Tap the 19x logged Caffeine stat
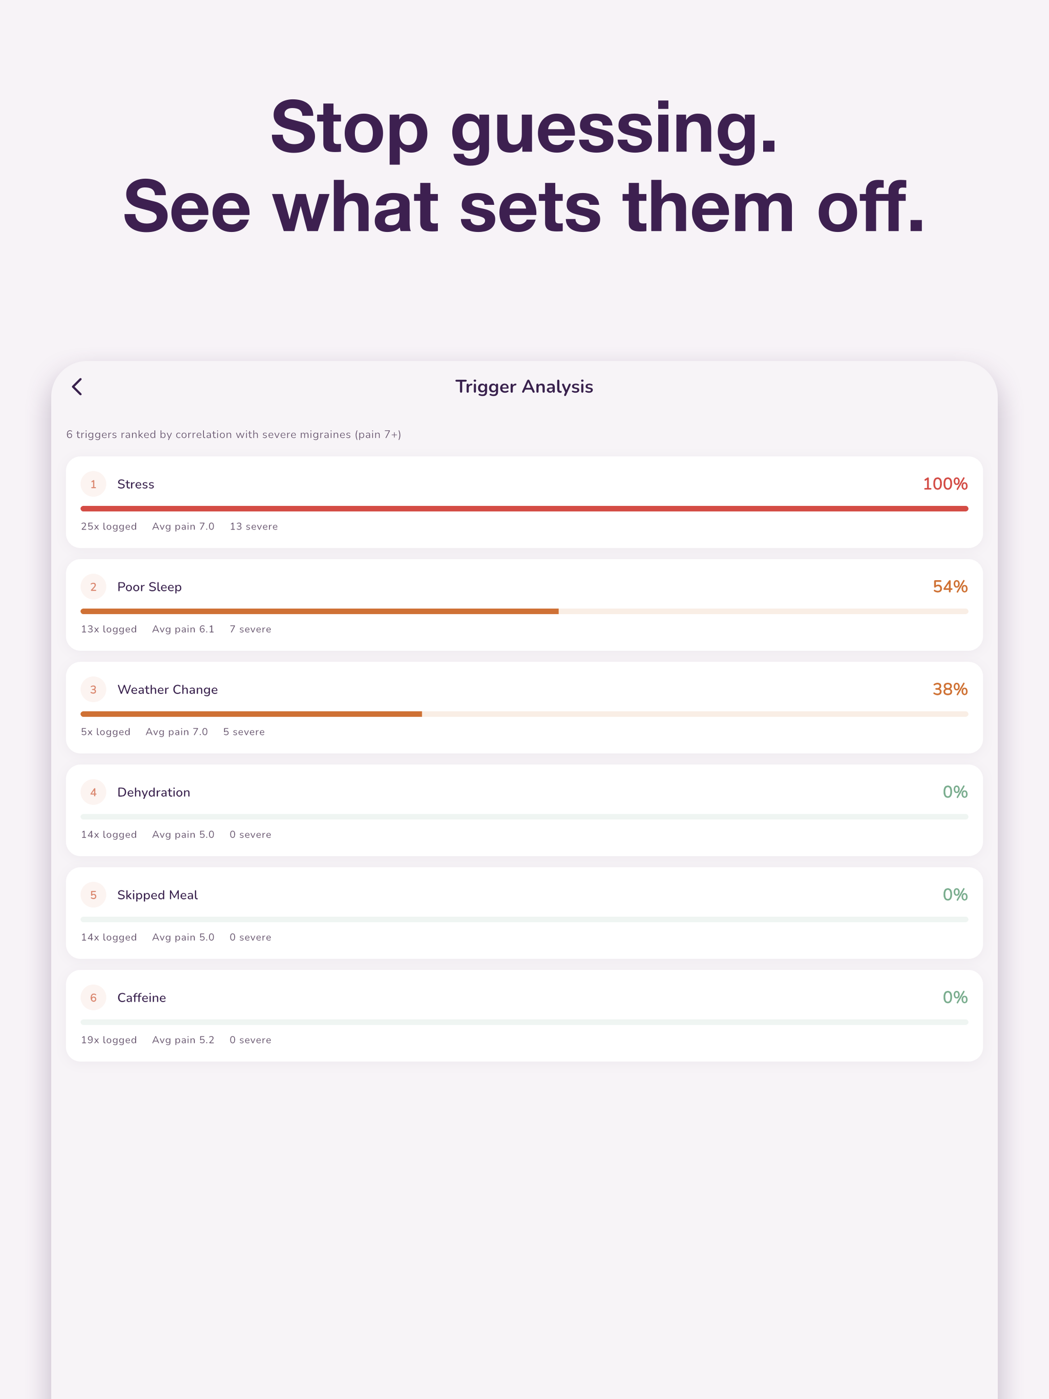This screenshot has height=1399, width=1049. coord(109,1040)
